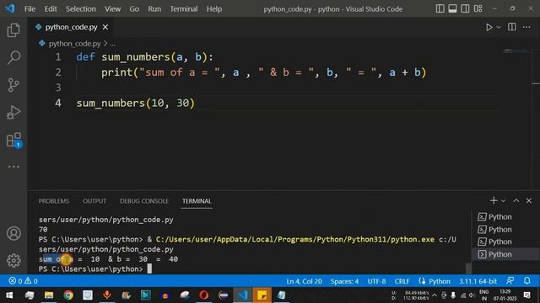This screenshot has width=540, height=303.
Task: Open the Manage gear icon
Action: coord(13,260)
